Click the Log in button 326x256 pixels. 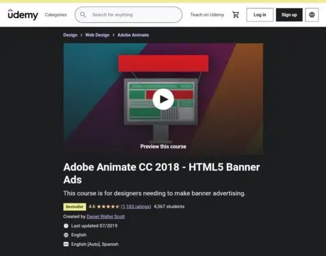point(260,15)
